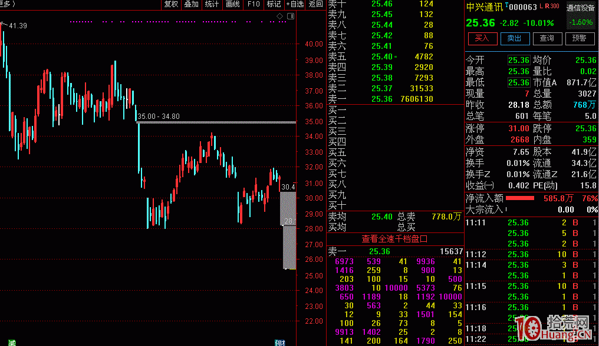Open the 叠加 overlay menu

[x=191, y=4]
